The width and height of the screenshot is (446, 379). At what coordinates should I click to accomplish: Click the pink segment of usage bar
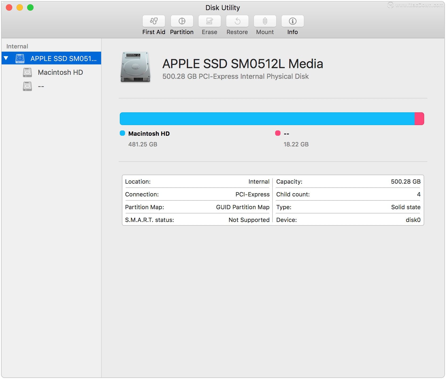pos(419,119)
